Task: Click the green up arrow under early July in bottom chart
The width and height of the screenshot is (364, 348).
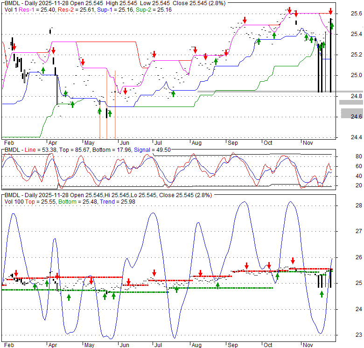Action: pos(176,289)
